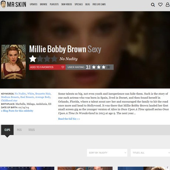The width and height of the screenshot is (170, 170).
Task: Select the Clips tab
Action: pos(7,130)
